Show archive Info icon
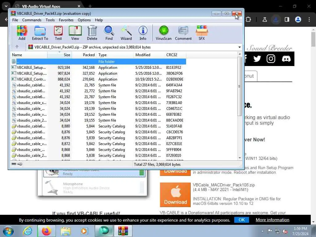Viewport: 316px width, 237px height. [143, 33]
